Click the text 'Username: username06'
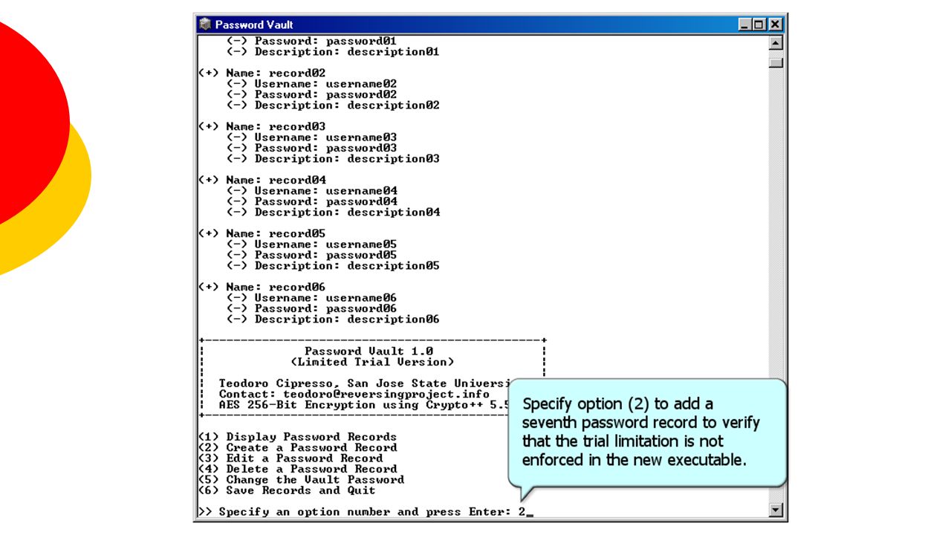 tap(325, 298)
